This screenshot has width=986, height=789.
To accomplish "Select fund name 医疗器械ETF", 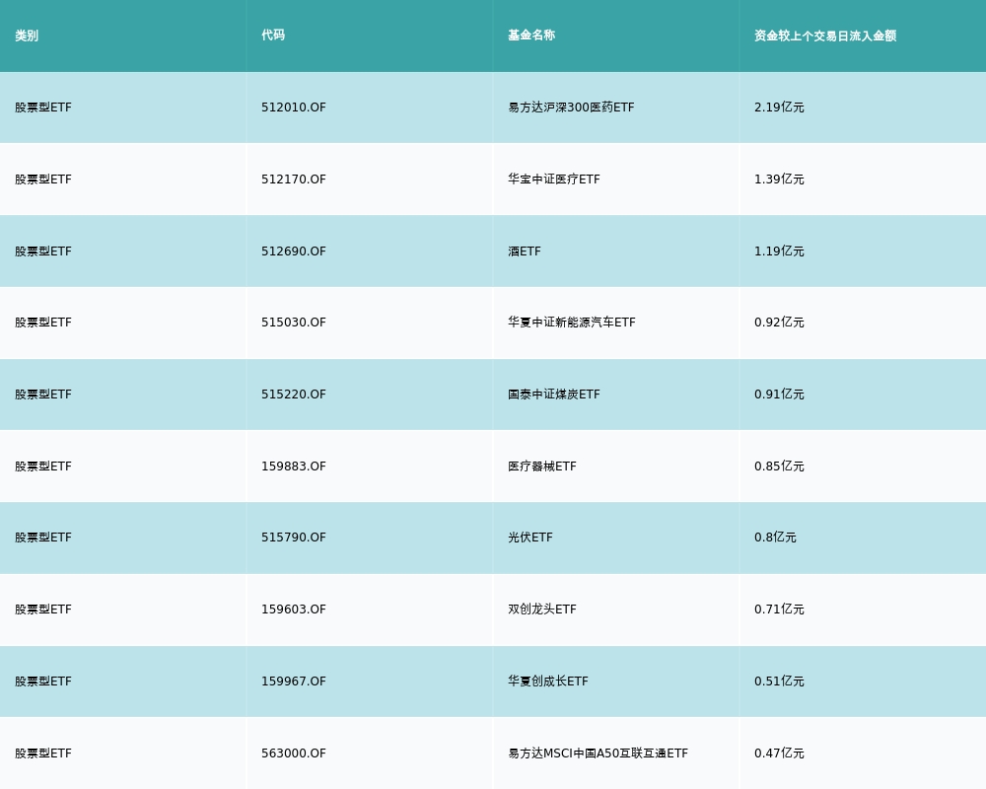I will click(x=542, y=466).
